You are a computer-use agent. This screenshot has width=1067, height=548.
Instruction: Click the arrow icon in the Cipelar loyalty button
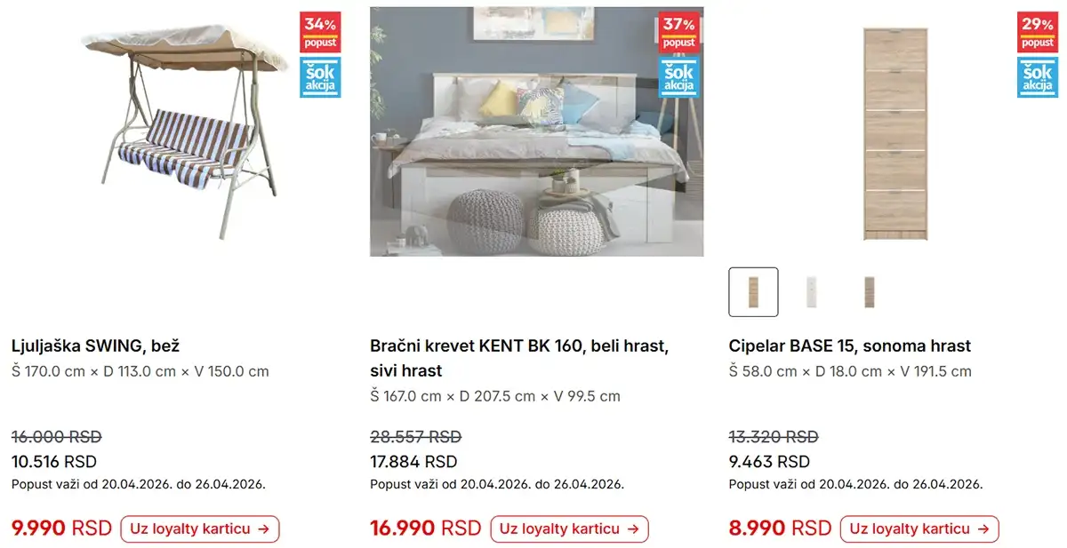pos(984,528)
